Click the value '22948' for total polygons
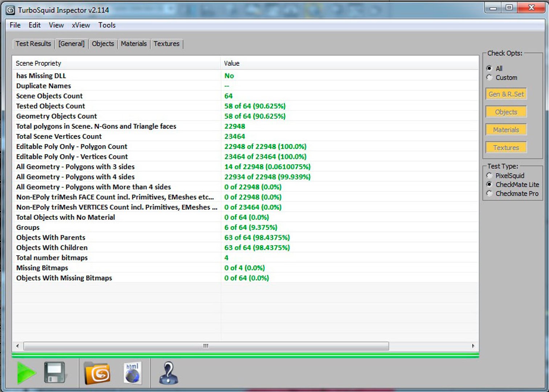Screen dimensions: 549x392 235,126
